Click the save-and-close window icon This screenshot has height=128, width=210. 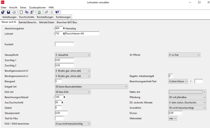(3, 12)
